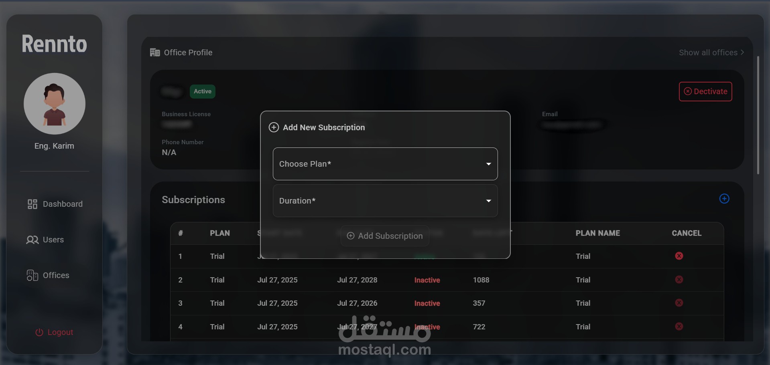Click the red Dectivate button
Screen dimensions: 770x365
[705, 91]
